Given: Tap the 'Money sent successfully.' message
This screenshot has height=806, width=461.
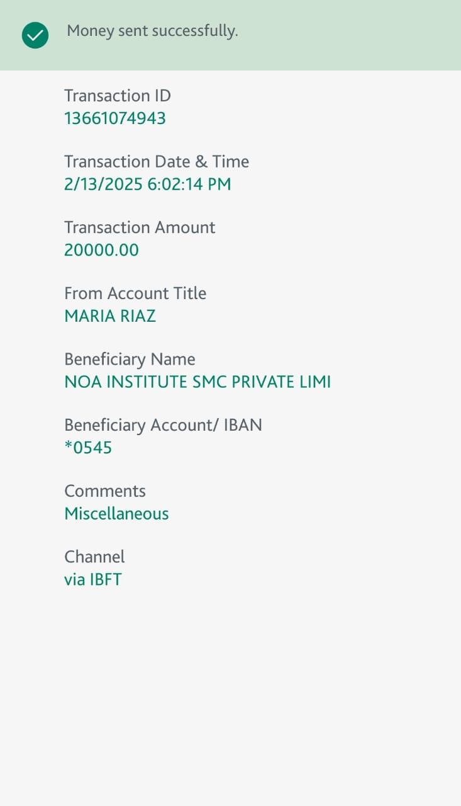Looking at the screenshot, I should pos(152,31).
